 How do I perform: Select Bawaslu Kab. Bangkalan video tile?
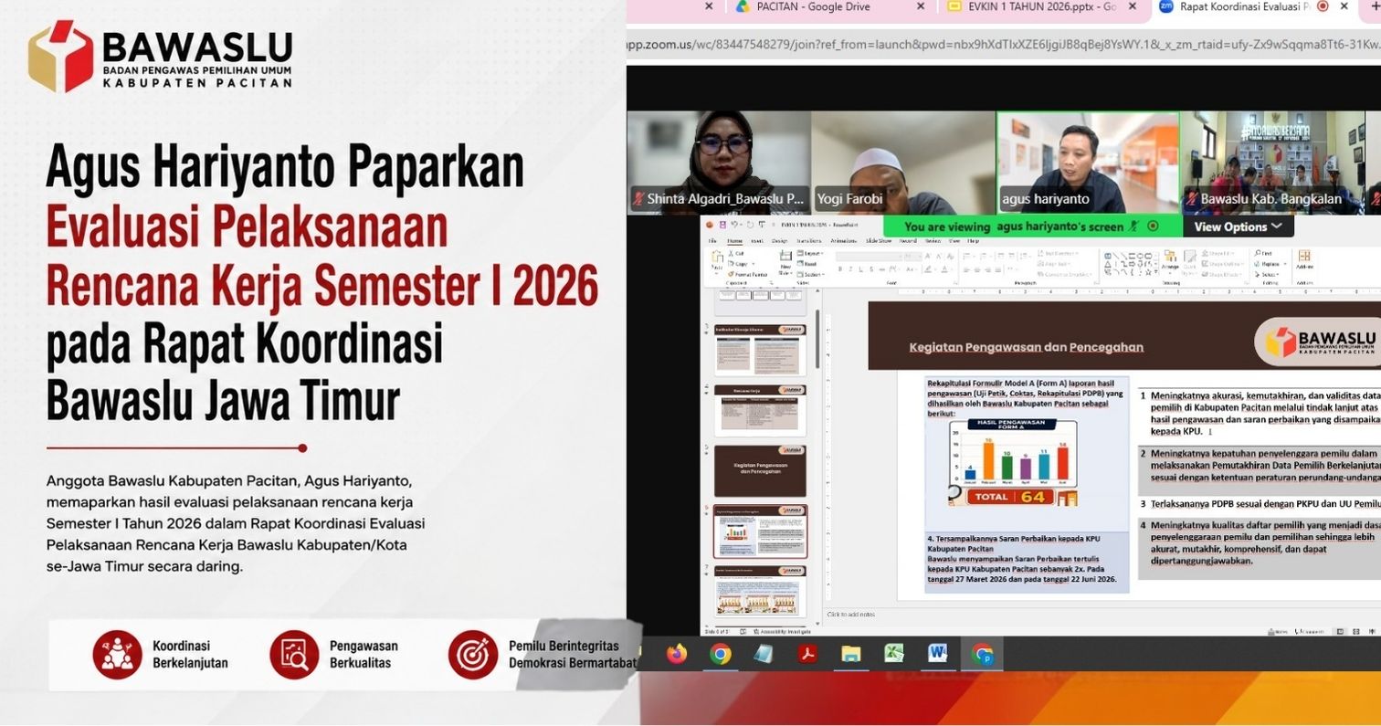pos(1273,163)
